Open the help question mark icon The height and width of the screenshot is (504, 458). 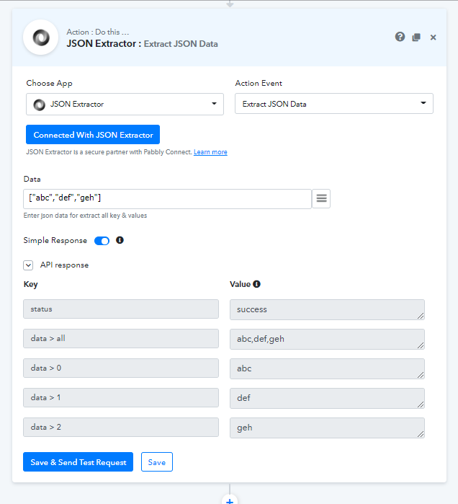point(400,37)
